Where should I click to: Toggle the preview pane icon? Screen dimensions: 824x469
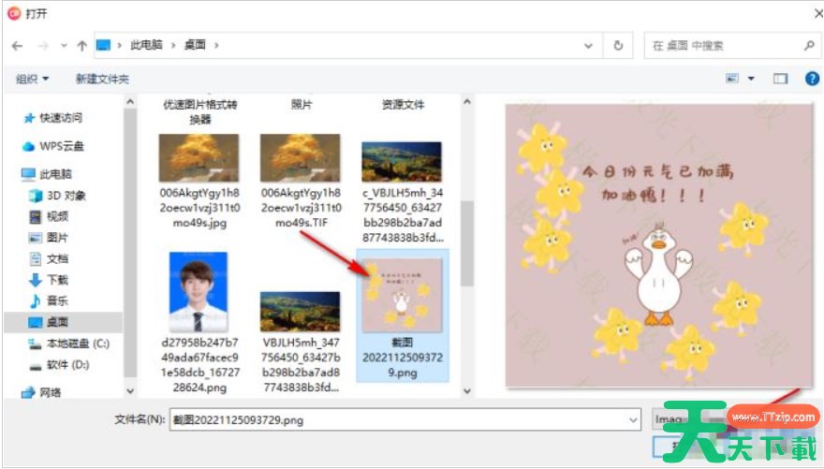click(780, 79)
